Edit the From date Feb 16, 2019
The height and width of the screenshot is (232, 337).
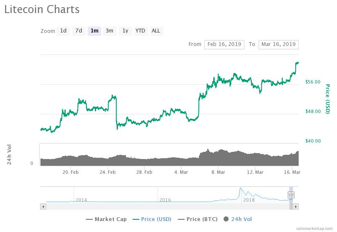[x=224, y=44]
